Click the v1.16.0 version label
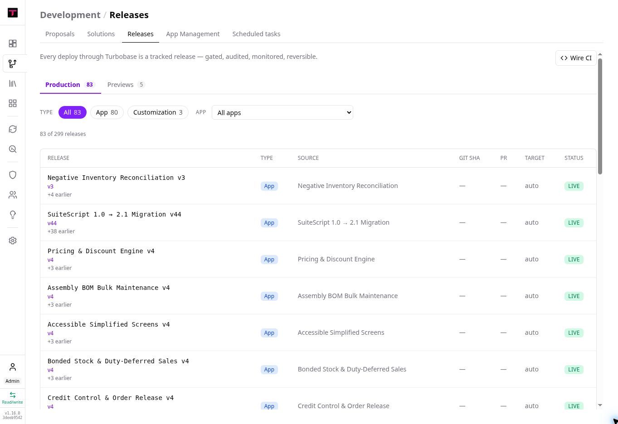This screenshot has width=618, height=424. coord(13,413)
